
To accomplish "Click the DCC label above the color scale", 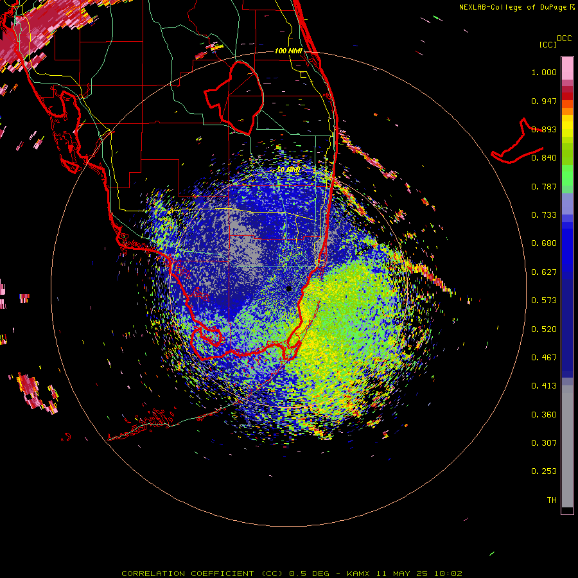I will (x=565, y=39).
